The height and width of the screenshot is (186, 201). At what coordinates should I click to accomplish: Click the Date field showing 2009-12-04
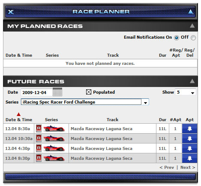pyautogui.click(x=37, y=92)
